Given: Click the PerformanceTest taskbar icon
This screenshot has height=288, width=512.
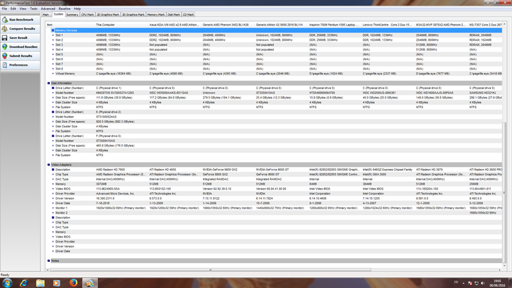Looking at the screenshot, I should [x=90, y=283].
